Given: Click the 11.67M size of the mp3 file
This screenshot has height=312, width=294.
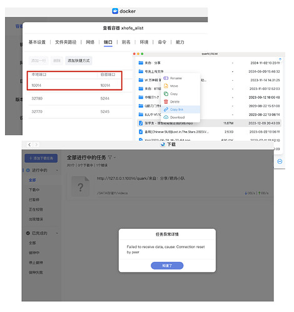Looking at the screenshot, I should click(x=228, y=123).
